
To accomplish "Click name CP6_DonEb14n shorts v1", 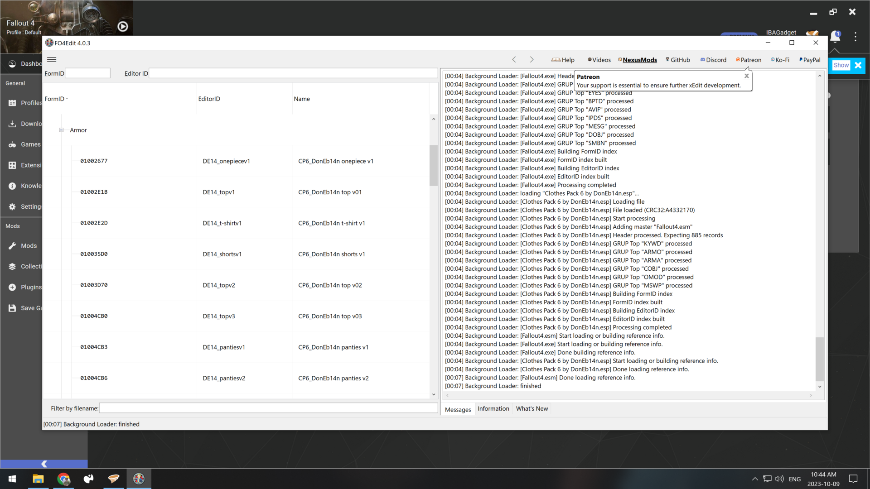I will click(331, 254).
